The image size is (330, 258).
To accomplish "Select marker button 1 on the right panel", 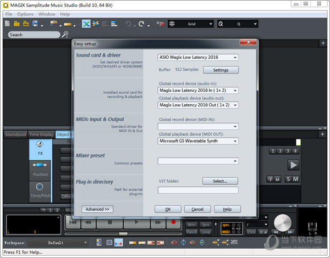I will pyautogui.click(x=273, y=151).
